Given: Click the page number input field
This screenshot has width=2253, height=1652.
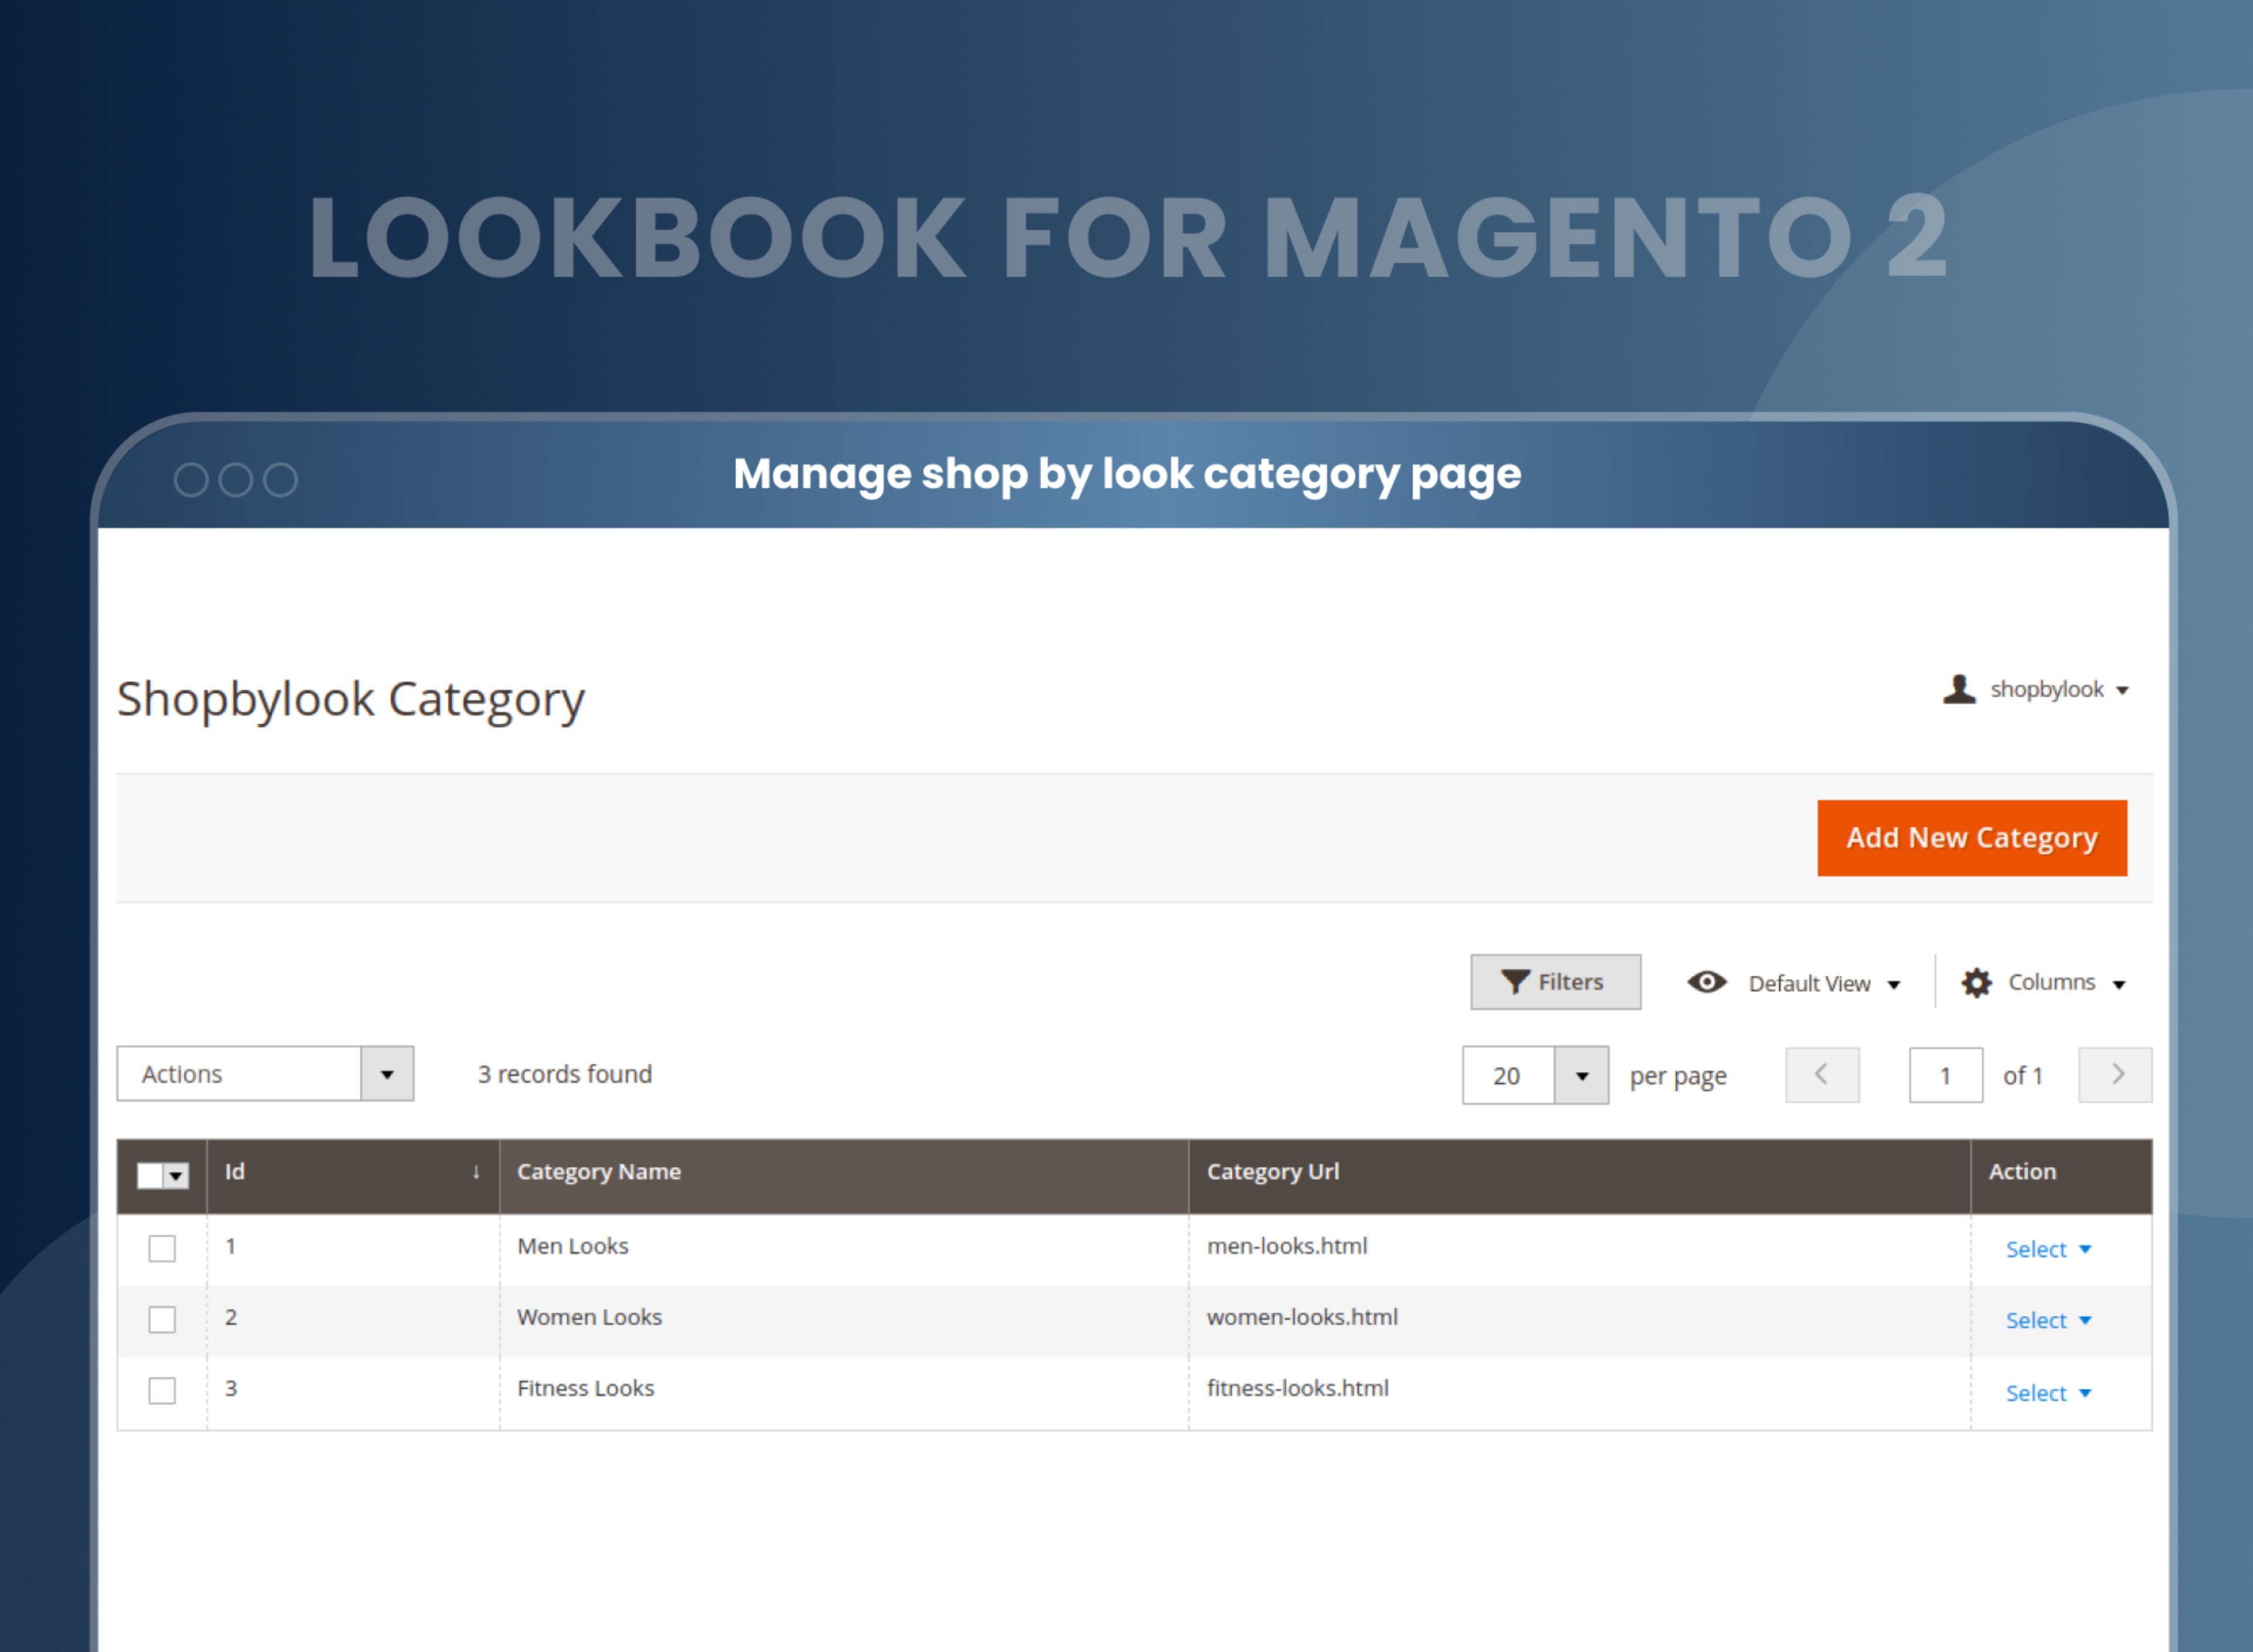Looking at the screenshot, I should [x=1945, y=1075].
